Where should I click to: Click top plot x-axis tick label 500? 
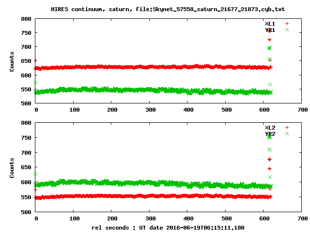(x=227, y=110)
